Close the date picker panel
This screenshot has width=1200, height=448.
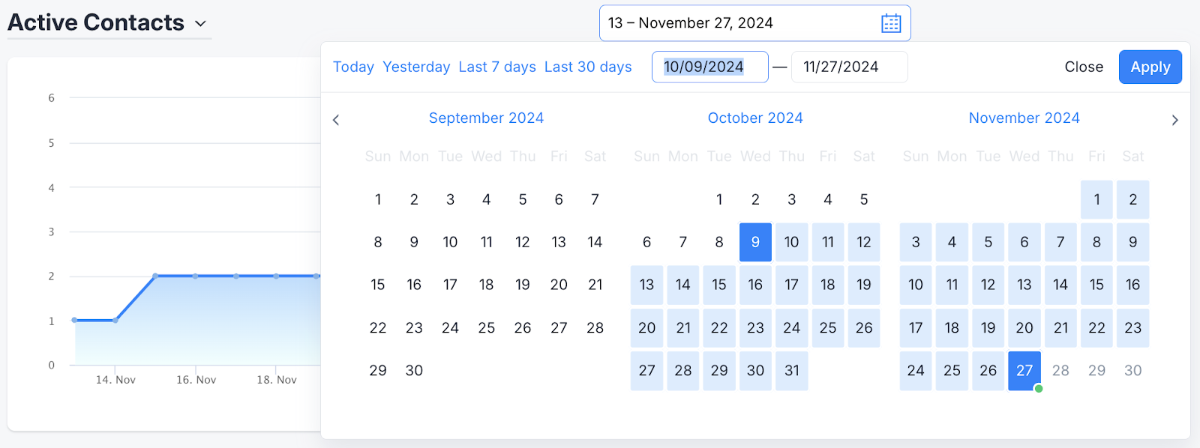(1084, 67)
